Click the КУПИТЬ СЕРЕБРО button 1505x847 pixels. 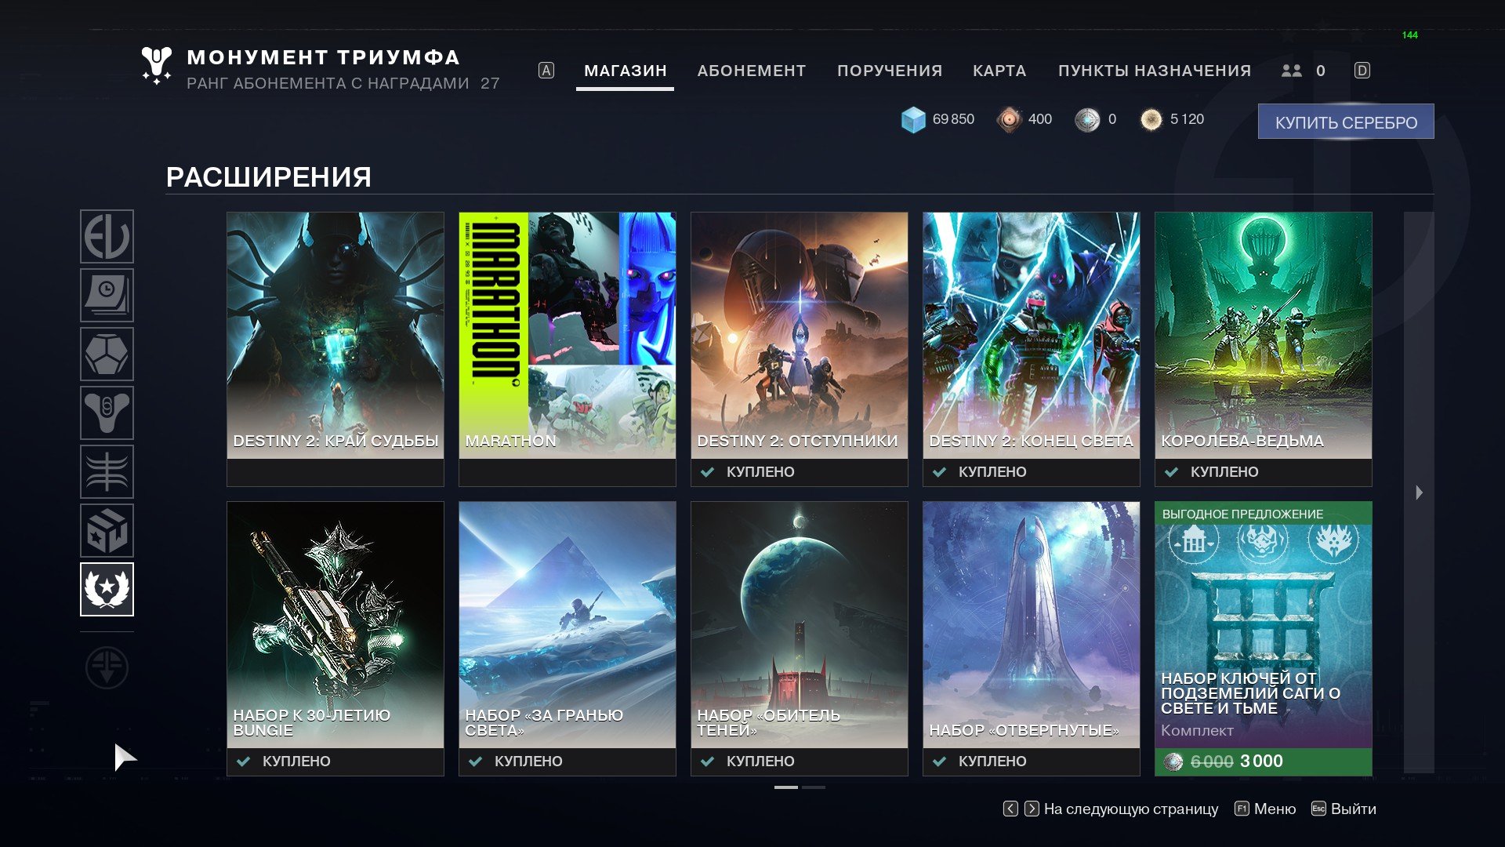pyautogui.click(x=1346, y=122)
